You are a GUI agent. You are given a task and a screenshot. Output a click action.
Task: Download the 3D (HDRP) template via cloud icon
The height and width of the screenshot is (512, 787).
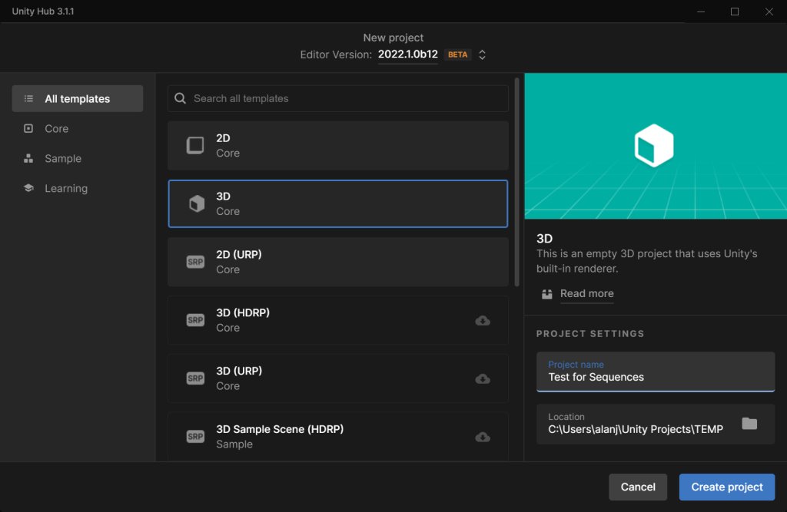coord(483,320)
